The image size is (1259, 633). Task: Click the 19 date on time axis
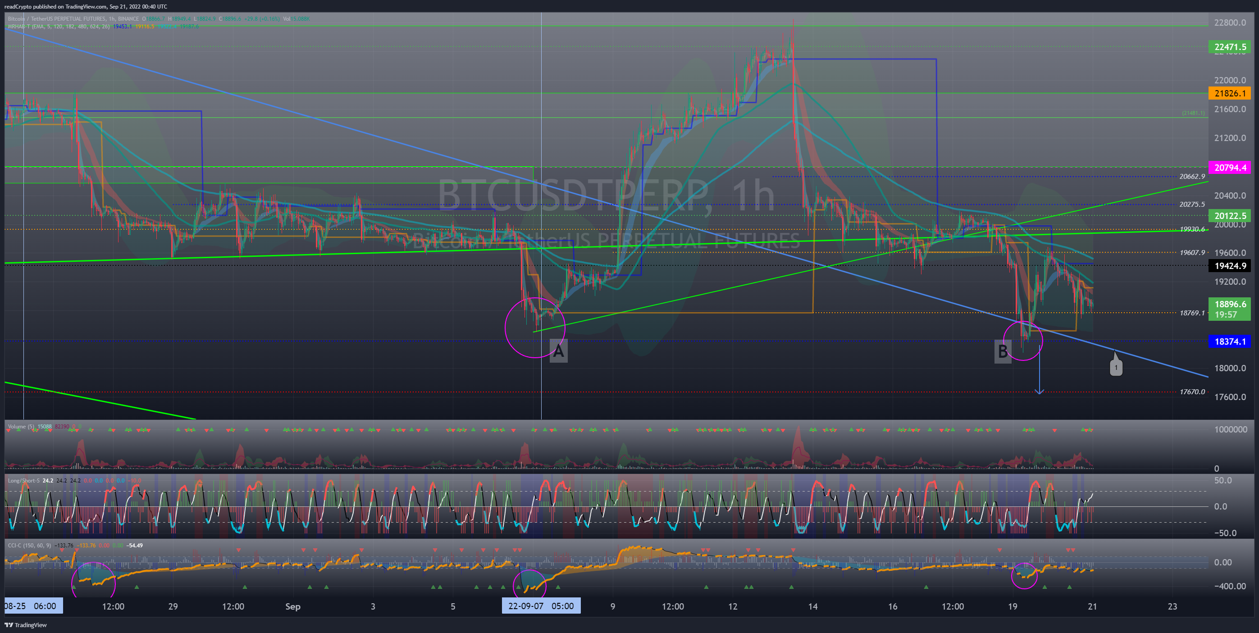pos(1013,606)
